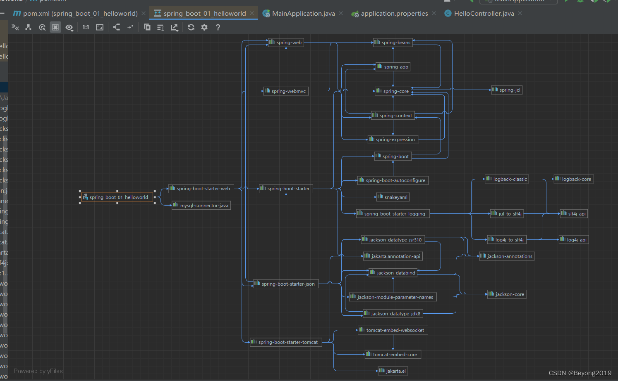Click the spring-jcl node
This screenshot has width=618, height=381.
[507, 90]
